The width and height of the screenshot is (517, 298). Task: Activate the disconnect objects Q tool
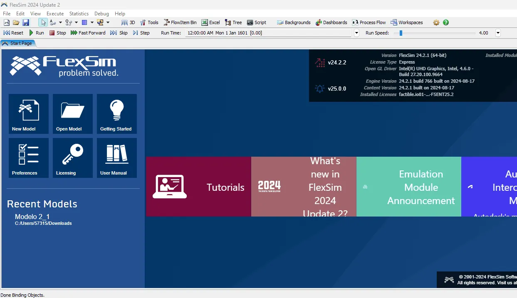69,22
